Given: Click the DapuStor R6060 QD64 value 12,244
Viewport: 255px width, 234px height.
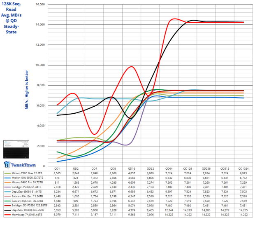Looking at the screenshot, I should pos(169,210).
